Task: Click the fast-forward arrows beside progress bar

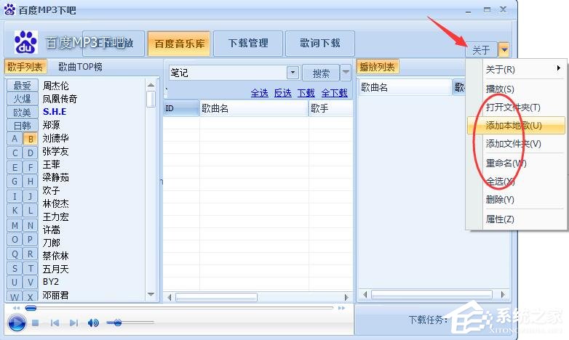Action: [341, 308]
